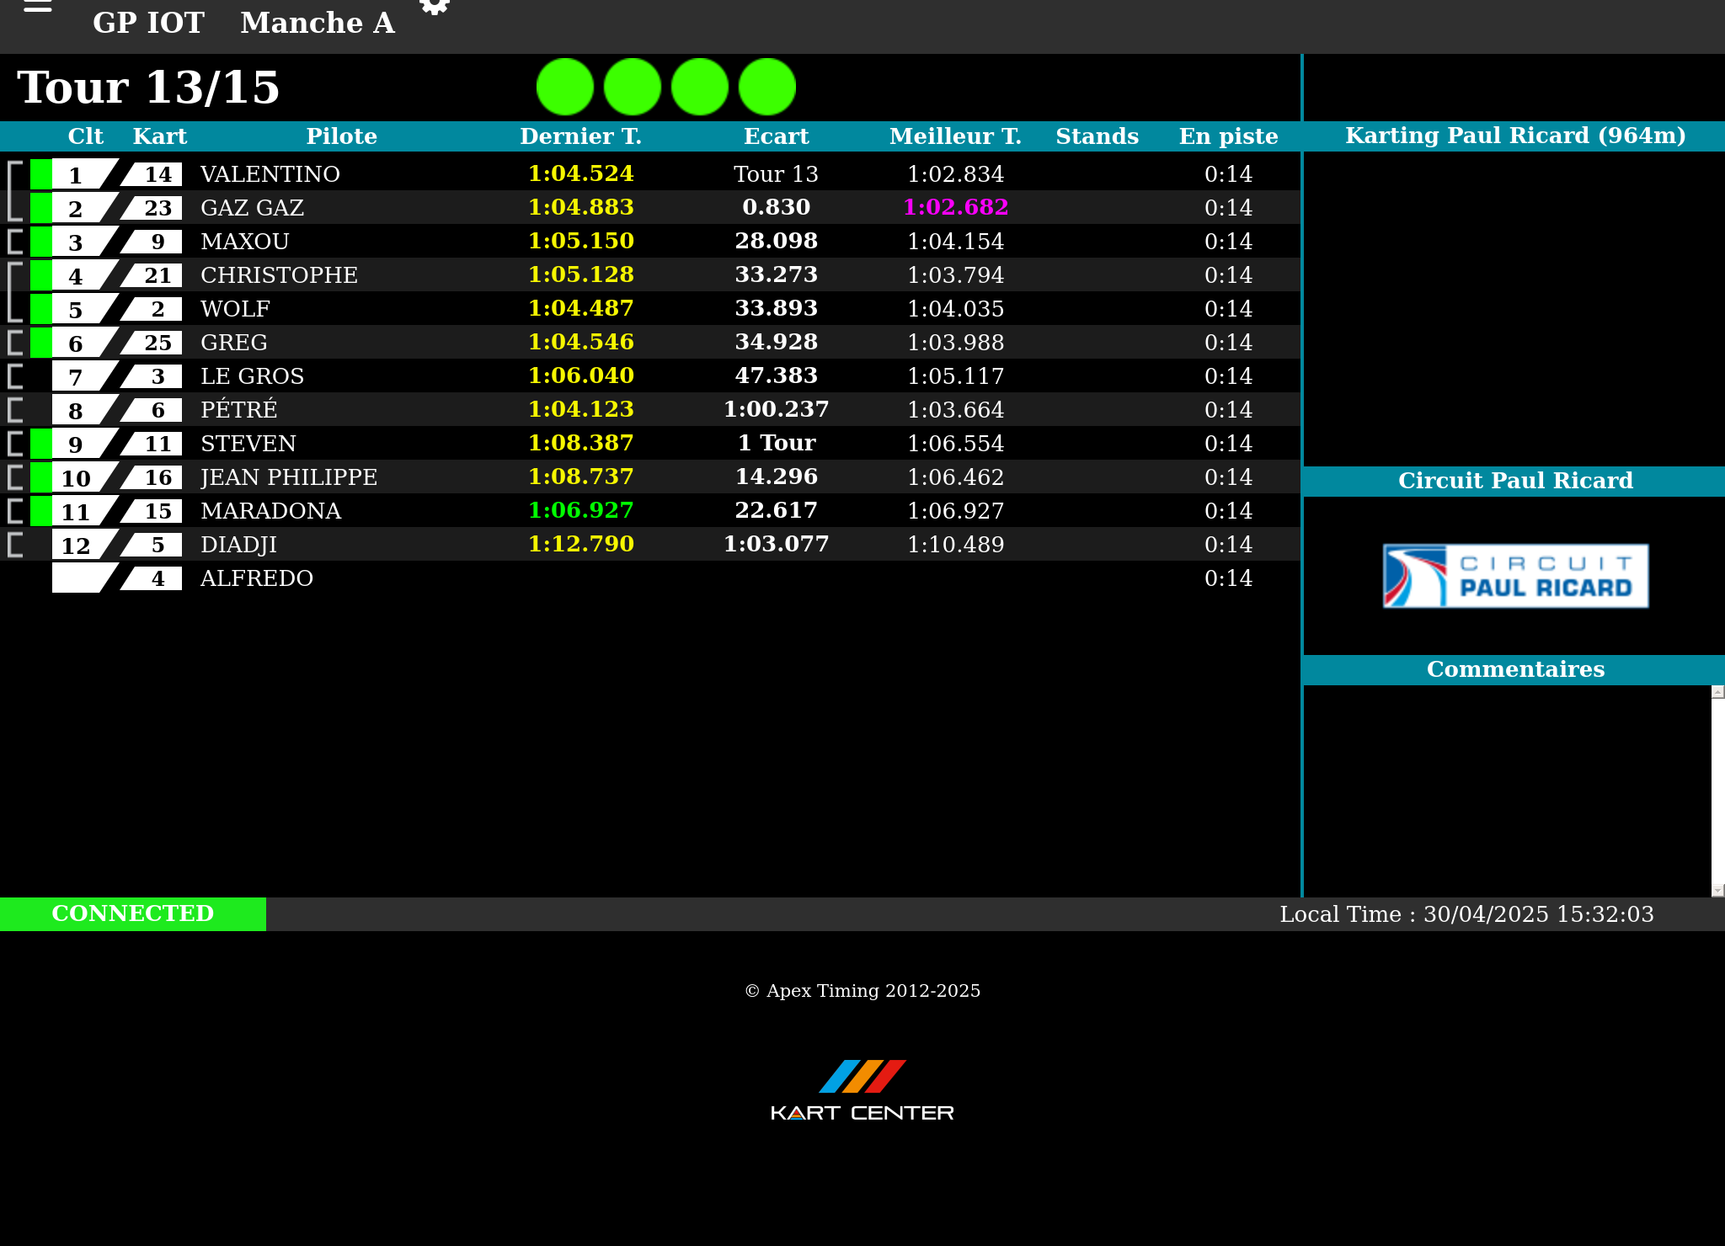Open the Apex Timing copyright link

862,991
